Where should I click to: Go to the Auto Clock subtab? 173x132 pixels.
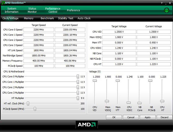(x=84, y=18)
